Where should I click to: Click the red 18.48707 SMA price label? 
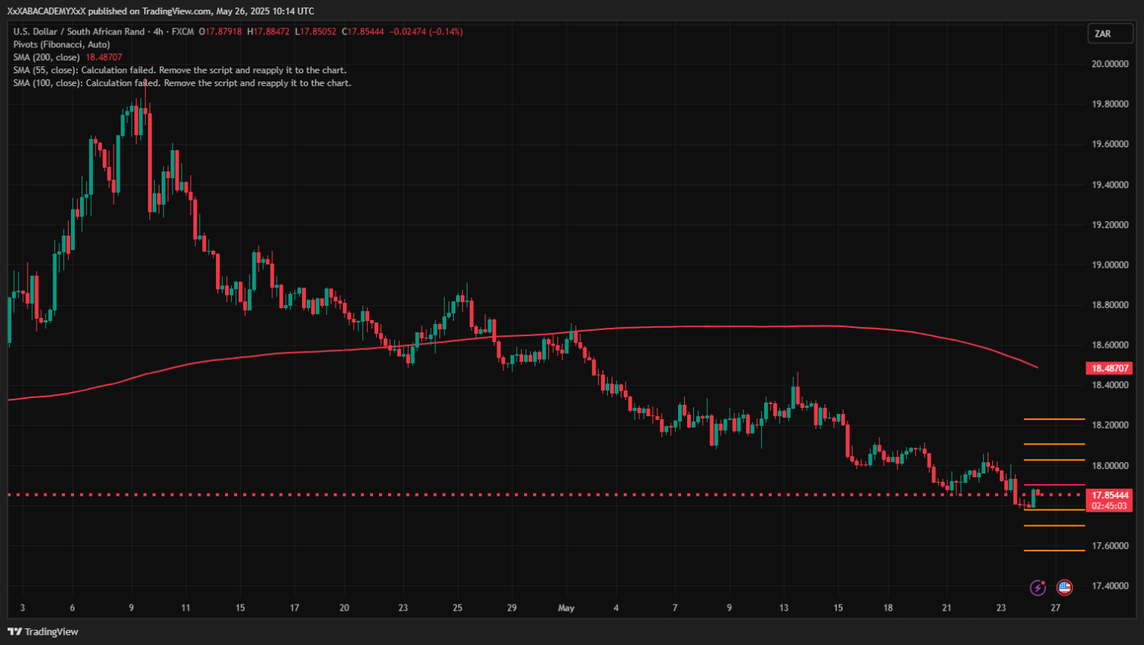coord(1109,368)
